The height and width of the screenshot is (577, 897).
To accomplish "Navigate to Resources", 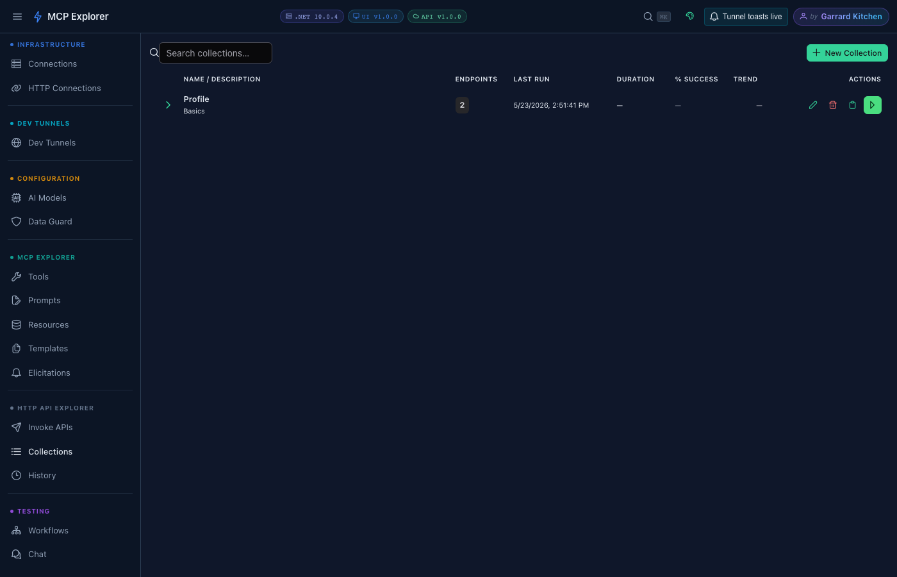I will (70, 325).
